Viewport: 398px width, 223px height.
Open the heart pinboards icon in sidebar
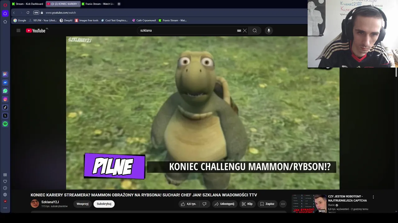(x=5, y=181)
